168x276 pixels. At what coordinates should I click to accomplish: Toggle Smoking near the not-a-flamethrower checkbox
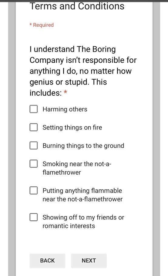click(34, 163)
